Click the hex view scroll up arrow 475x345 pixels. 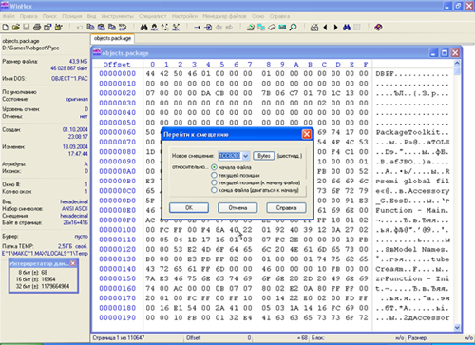[457, 64]
